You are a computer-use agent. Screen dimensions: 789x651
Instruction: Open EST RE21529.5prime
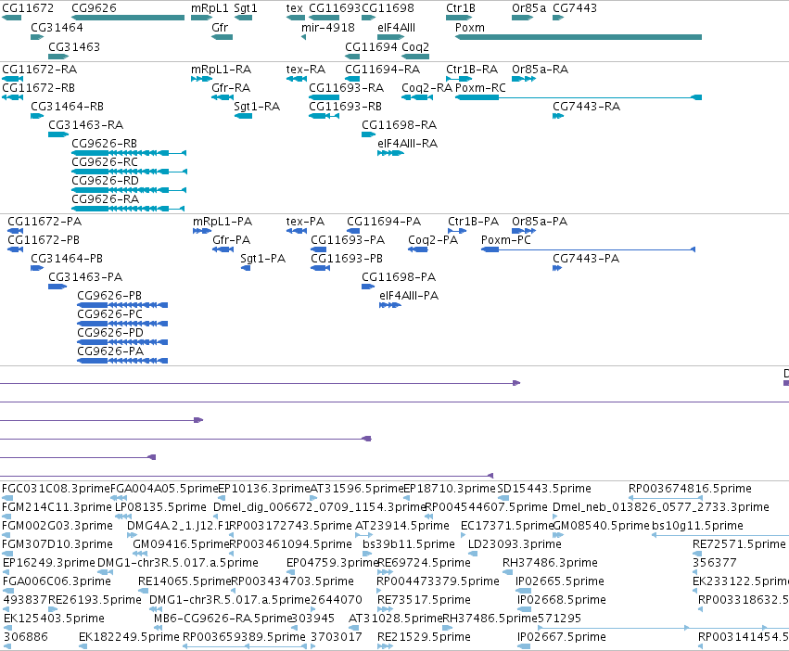[x=424, y=637]
